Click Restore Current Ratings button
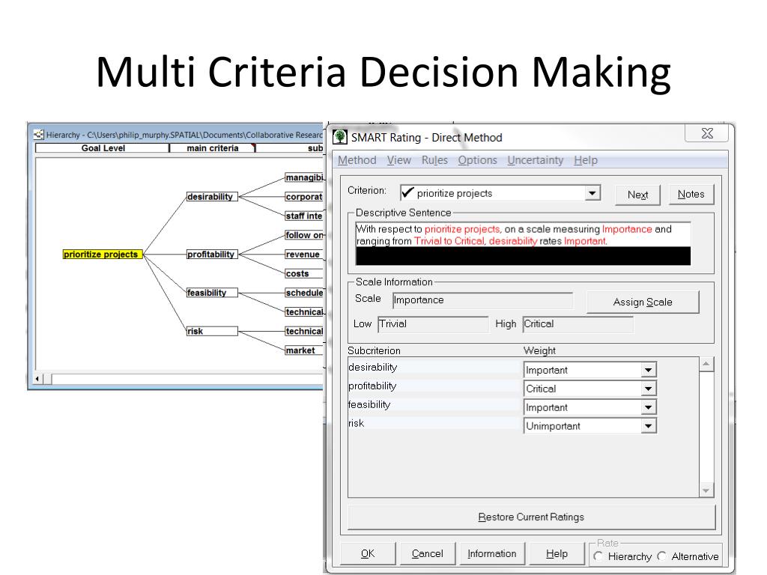767x575 pixels. pyautogui.click(x=531, y=517)
